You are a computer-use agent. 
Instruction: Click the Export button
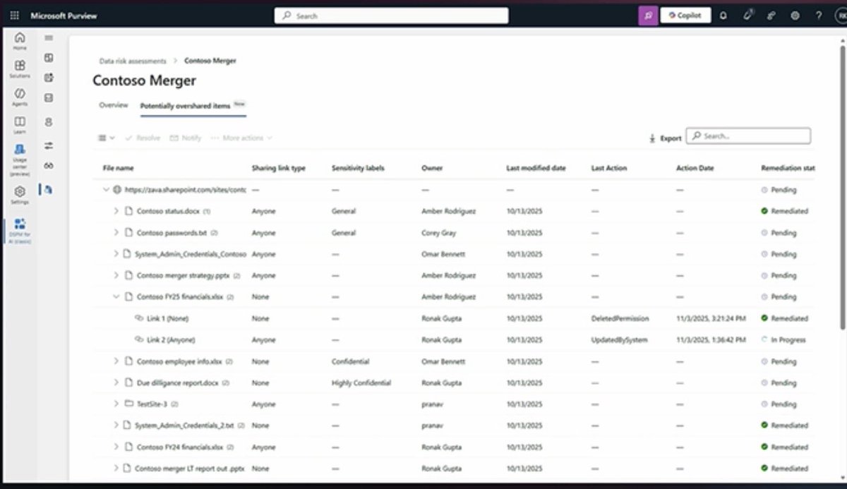[665, 138]
